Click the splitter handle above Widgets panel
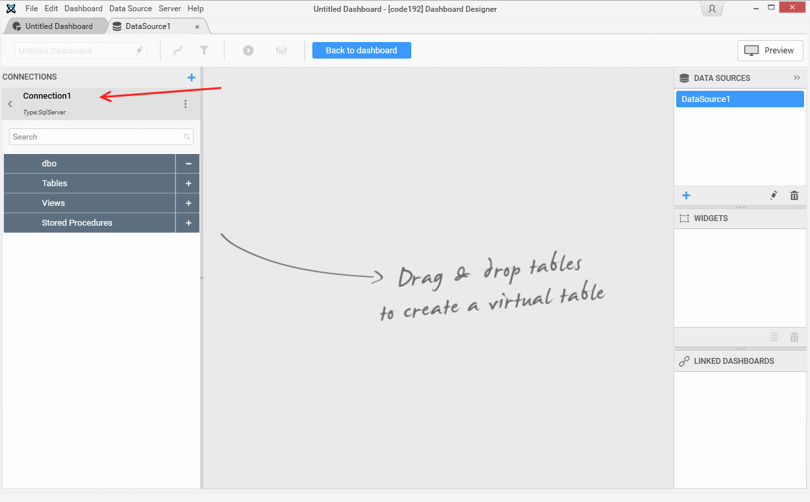 (x=740, y=207)
